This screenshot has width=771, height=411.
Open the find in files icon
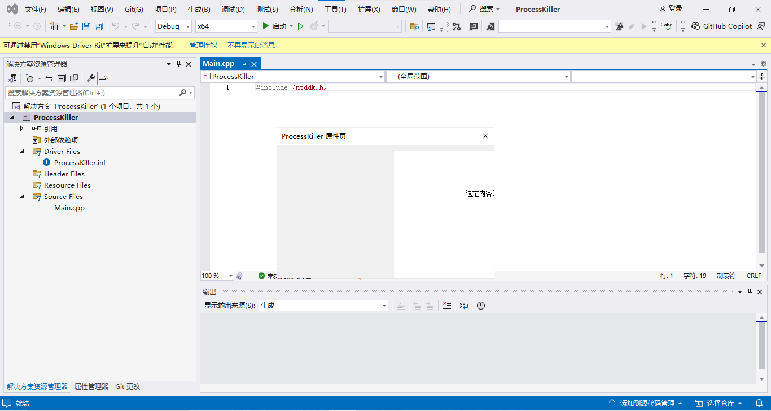pos(414,26)
